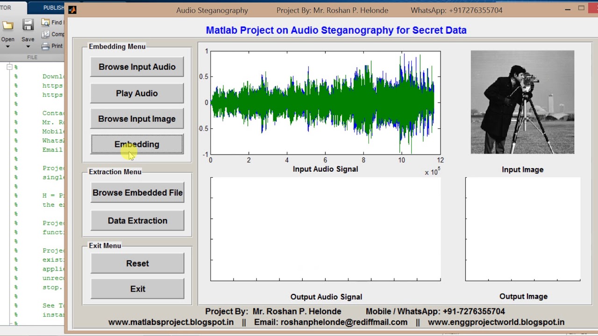Screen dimensions: 598x336
Task: Run the Data Extraction button
Action: (x=137, y=221)
